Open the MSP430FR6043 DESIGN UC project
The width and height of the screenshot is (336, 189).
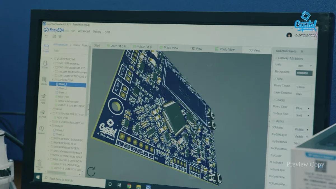pyautogui.click(x=67, y=139)
